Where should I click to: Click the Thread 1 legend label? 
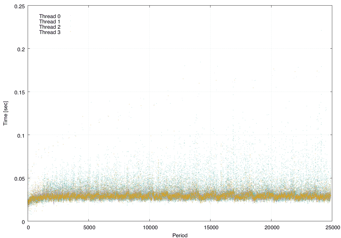tap(50, 22)
